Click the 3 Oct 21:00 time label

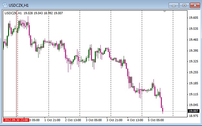pos(114,120)
